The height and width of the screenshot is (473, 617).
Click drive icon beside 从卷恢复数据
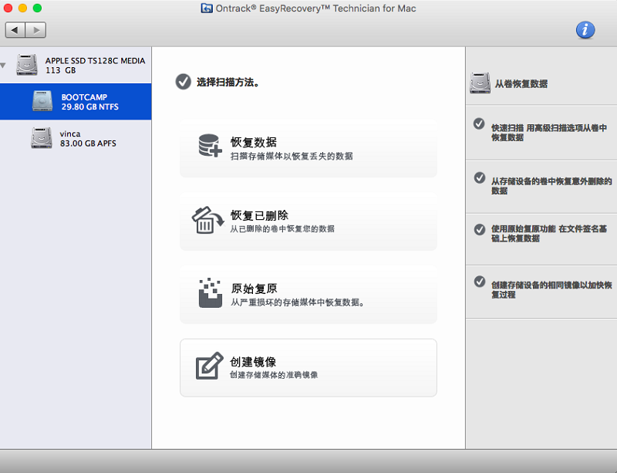(x=480, y=83)
